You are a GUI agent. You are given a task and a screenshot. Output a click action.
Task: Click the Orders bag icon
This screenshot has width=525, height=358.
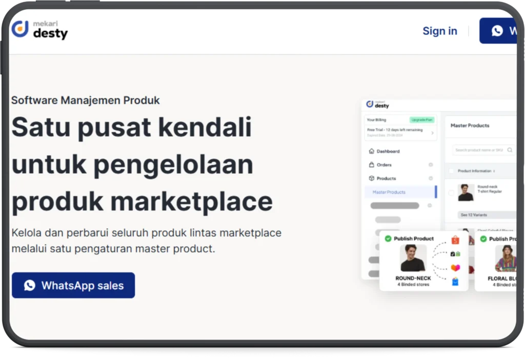(x=371, y=164)
